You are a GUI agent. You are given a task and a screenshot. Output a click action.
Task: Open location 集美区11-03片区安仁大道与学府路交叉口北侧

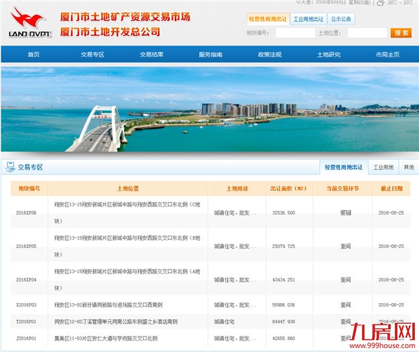[x=106, y=339]
